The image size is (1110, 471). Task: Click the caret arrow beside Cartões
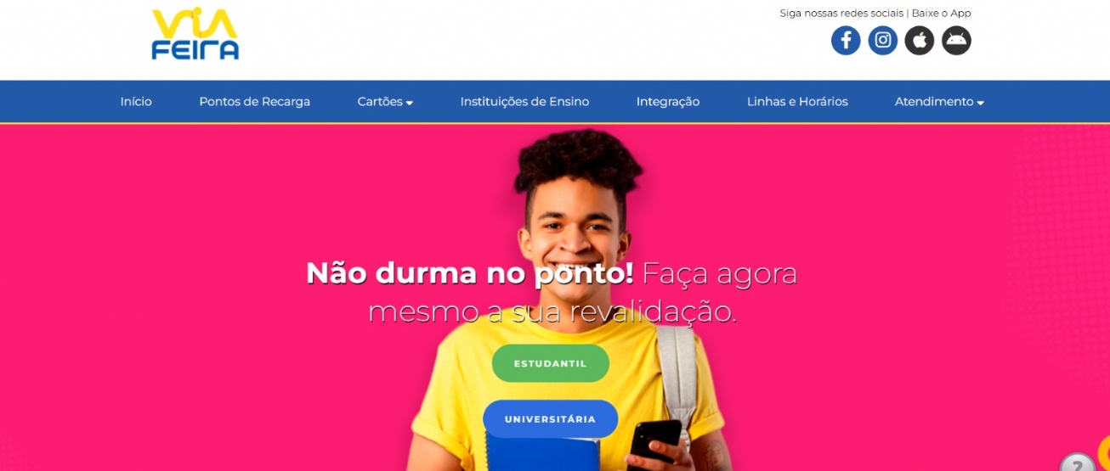pos(409,103)
